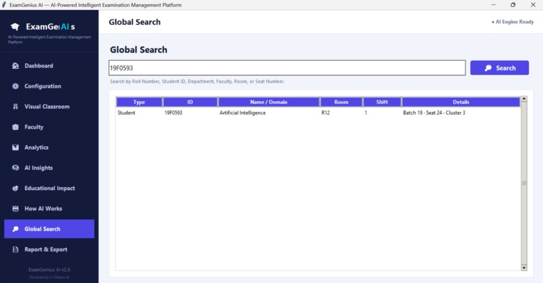Click the results scrollbar down arrow

(524, 268)
